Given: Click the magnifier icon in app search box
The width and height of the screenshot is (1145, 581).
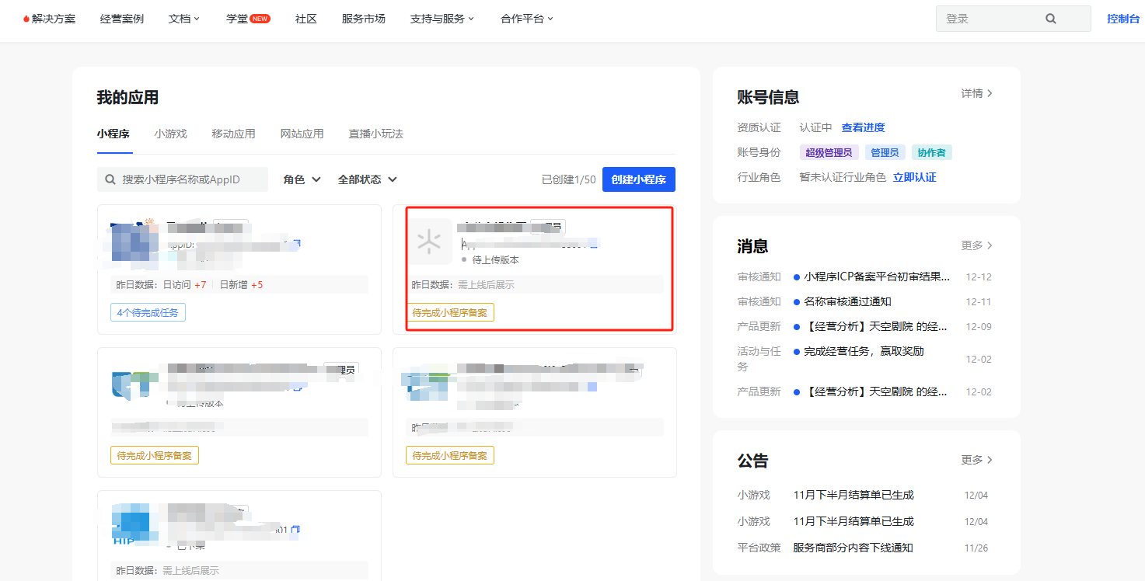Looking at the screenshot, I should click(110, 179).
